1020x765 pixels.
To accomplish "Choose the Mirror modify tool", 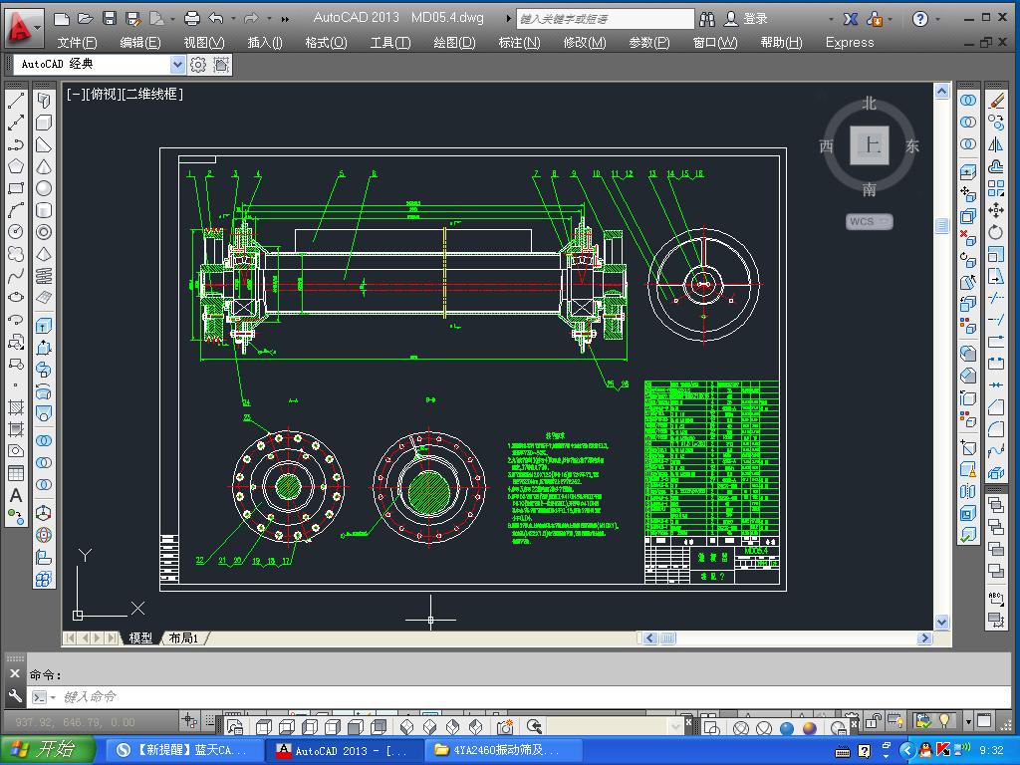I will 996,144.
